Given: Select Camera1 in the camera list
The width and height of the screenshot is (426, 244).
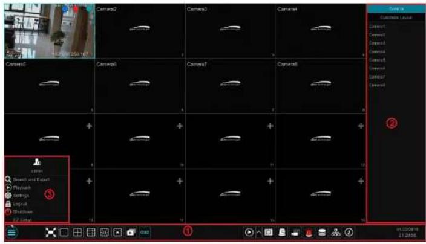Looking at the screenshot, I should tap(377, 27).
